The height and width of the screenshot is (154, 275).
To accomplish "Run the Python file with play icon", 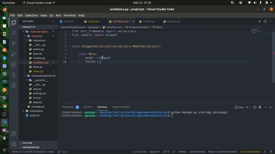I will (x=260, y=21).
